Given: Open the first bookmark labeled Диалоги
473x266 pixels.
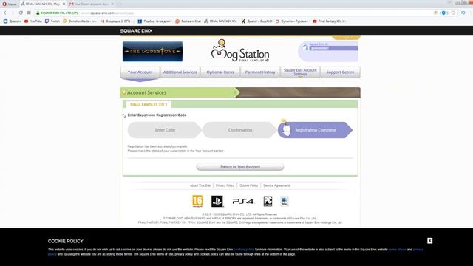Looking at the screenshot, I should [12, 21].
